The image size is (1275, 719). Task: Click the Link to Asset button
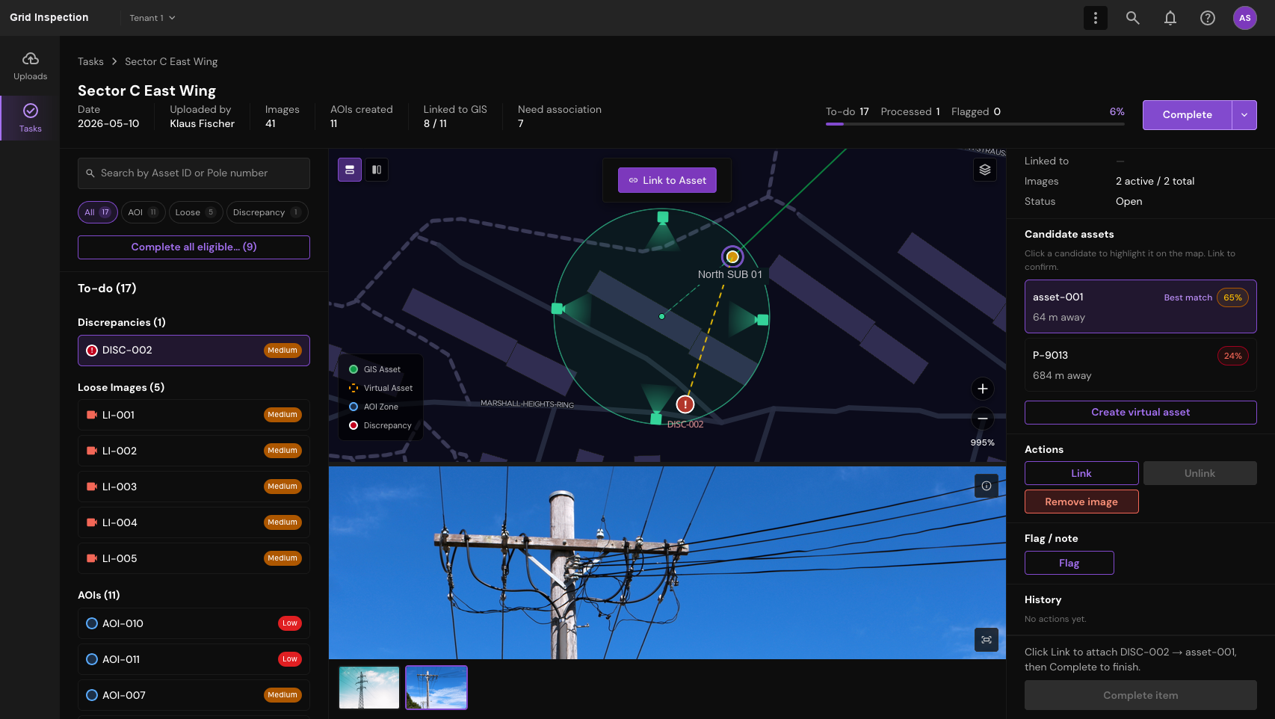click(x=667, y=180)
